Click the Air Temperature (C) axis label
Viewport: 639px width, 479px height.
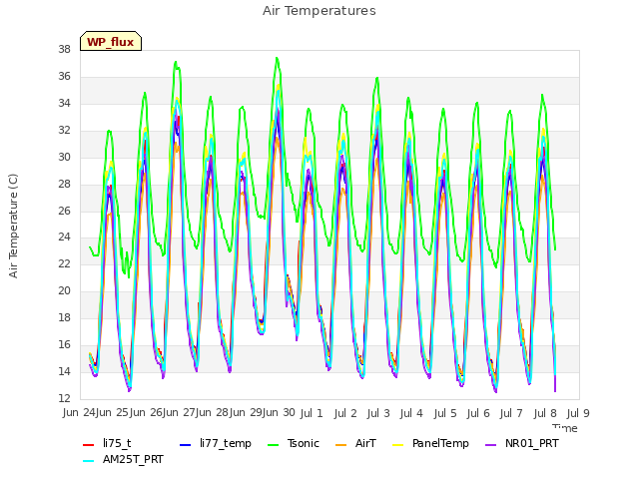pyautogui.click(x=13, y=227)
